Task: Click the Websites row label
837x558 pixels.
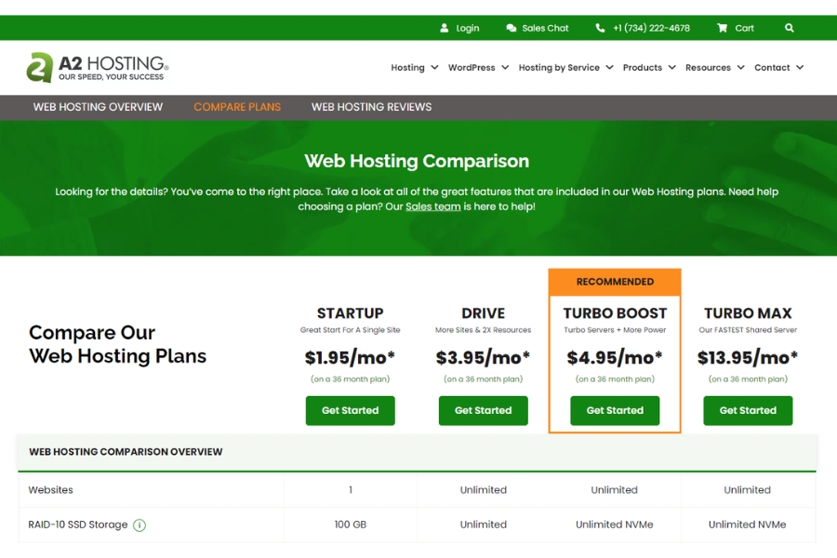Action: (x=51, y=490)
